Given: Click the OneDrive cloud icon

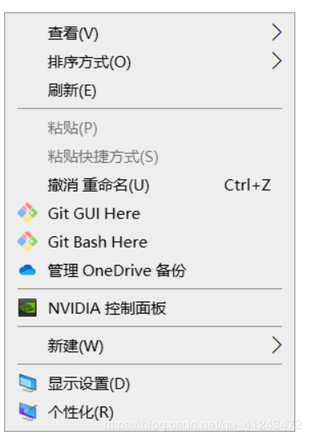Looking at the screenshot, I should [x=27, y=271].
